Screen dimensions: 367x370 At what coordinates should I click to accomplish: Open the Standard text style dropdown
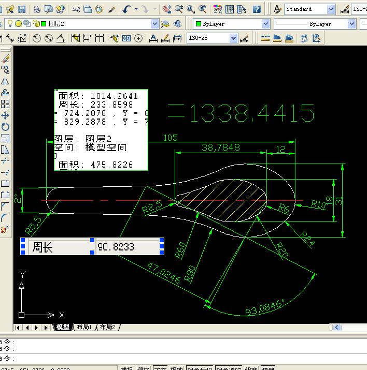click(x=331, y=9)
